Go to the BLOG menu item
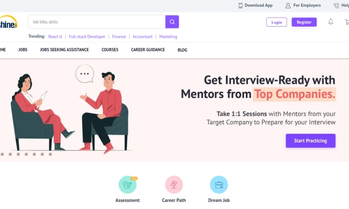Screen dimensions: 349x209 tap(182, 50)
